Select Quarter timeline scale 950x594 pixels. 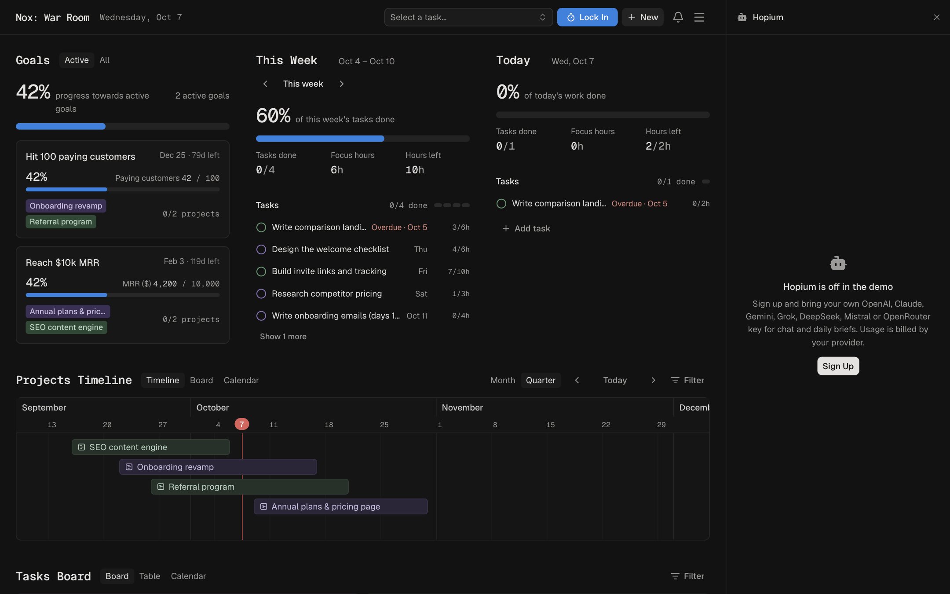[x=541, y=380]
